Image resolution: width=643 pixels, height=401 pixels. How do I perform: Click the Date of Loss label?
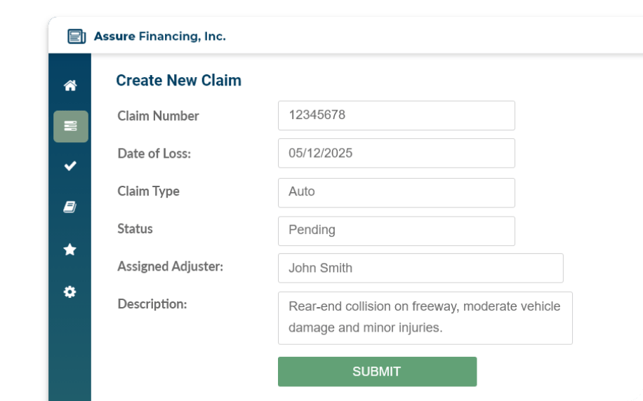154,154
